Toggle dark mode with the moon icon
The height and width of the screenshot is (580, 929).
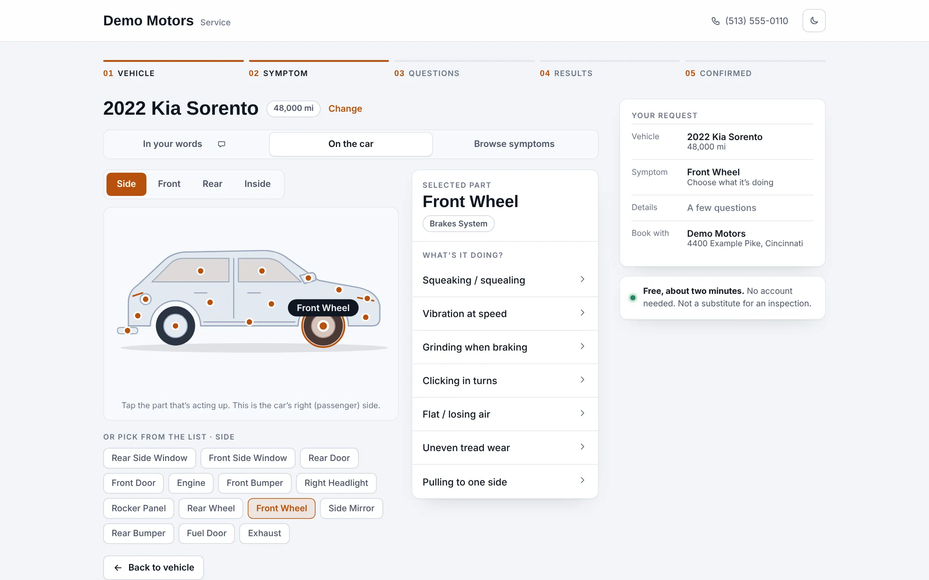pyautogui.click(x=814, y=21)
